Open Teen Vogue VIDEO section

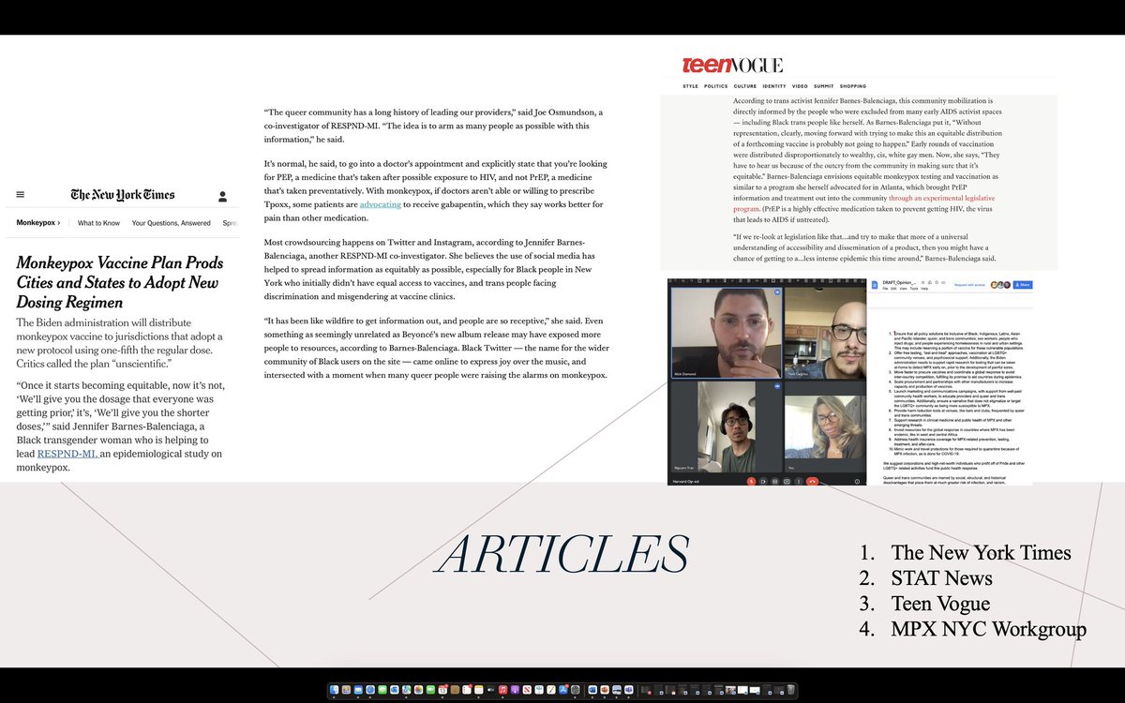800,86
